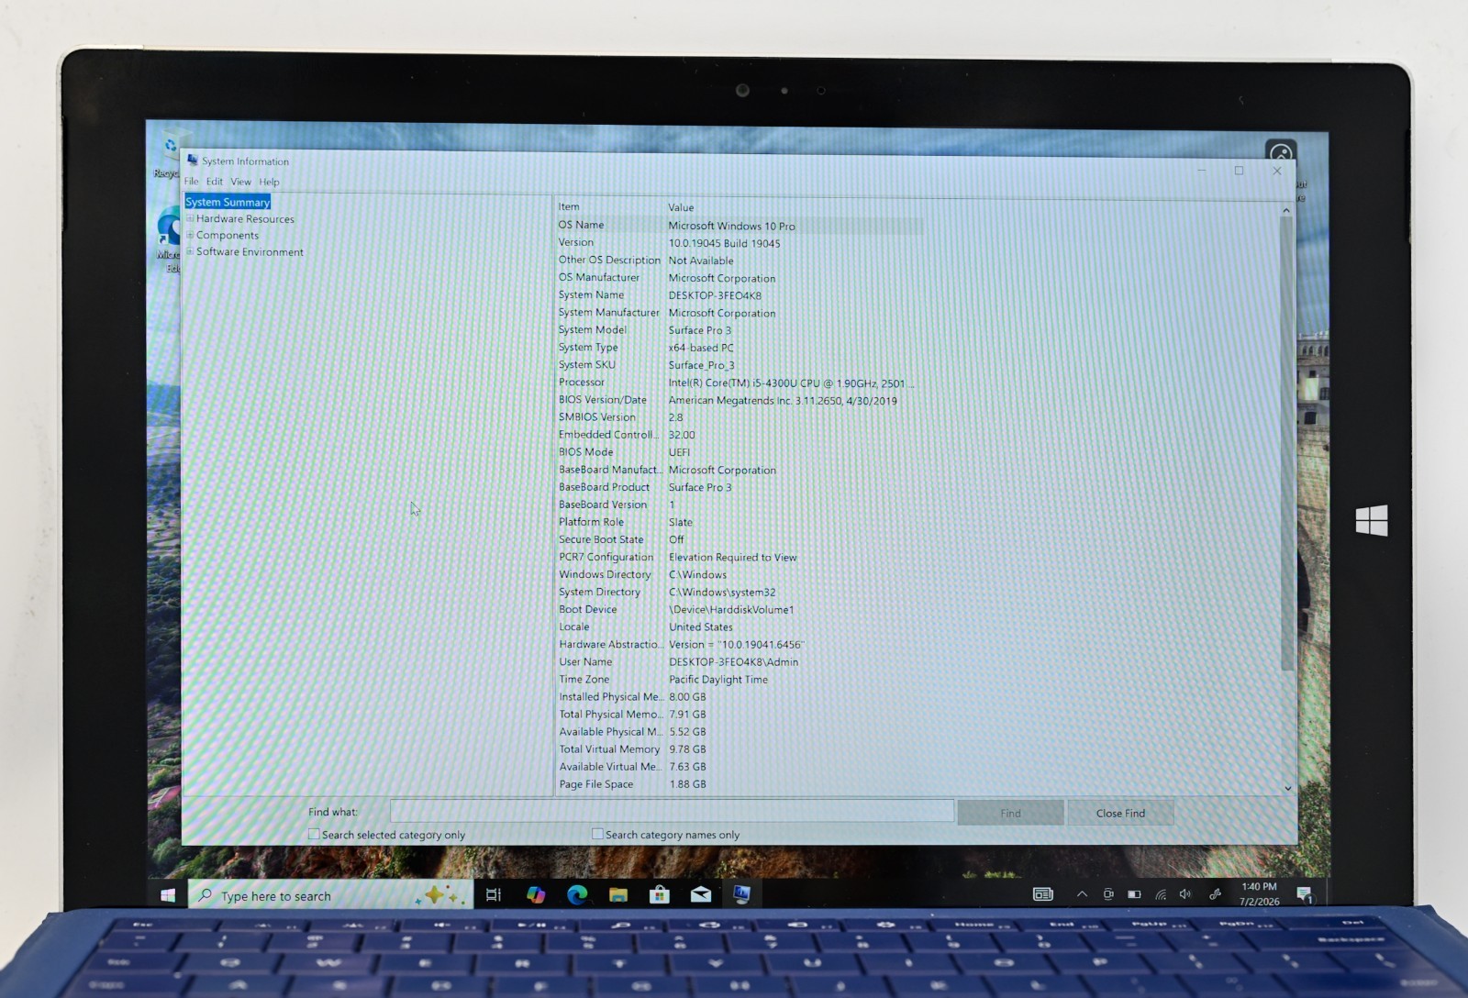Select the 10.0.19045 Build 19045 value
This screenshot has width=1468, height=998.
[x=724, y=243]
